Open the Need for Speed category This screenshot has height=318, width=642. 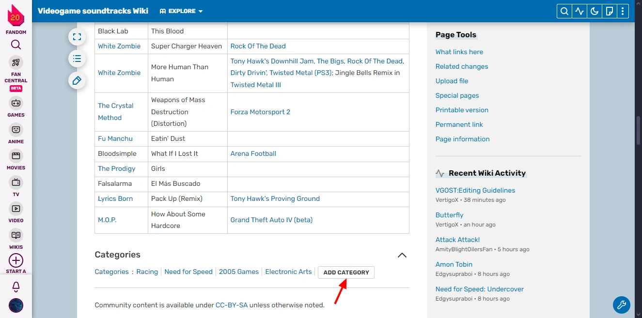188,272
